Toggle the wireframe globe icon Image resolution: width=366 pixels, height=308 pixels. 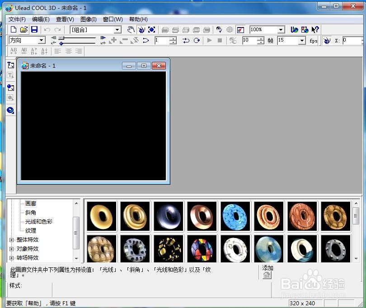tap(230, 30)
